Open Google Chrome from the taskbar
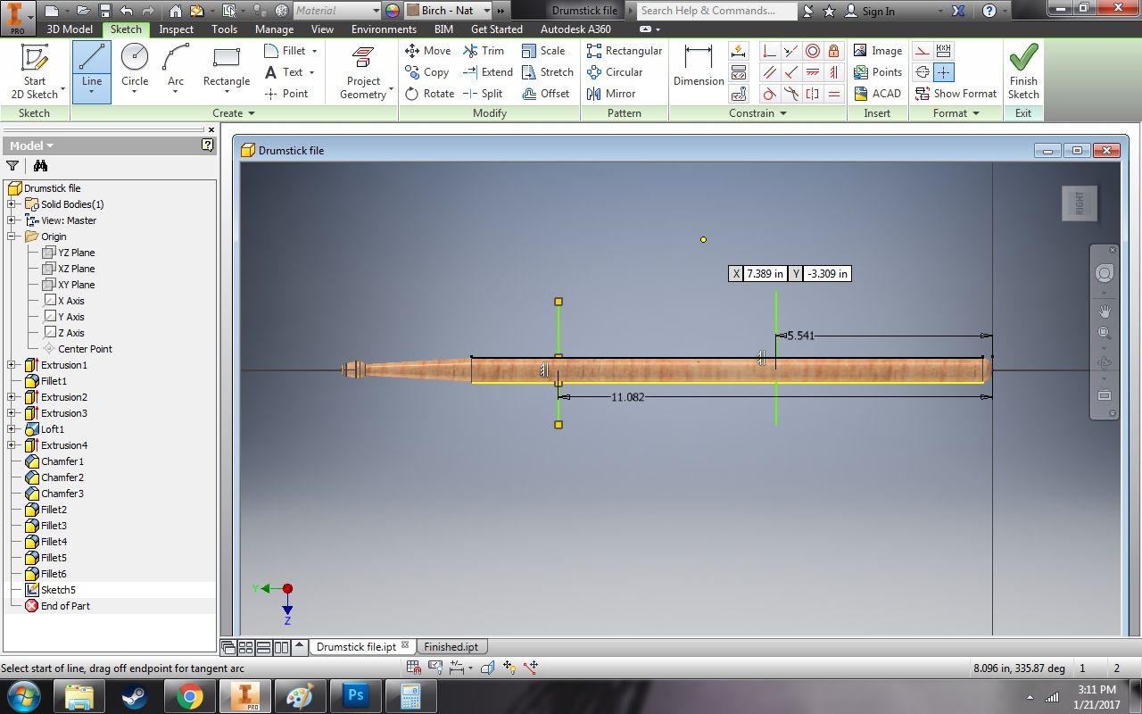Image resolution: width=1142 pixels, height=714 pixels. pos(190,695)
